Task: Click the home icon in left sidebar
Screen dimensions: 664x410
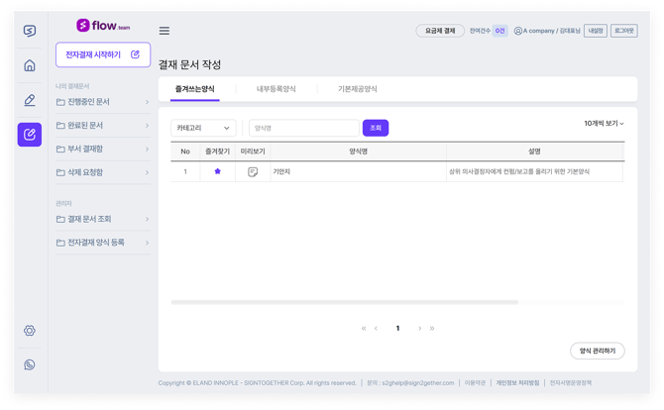Action: [x=30, y=65]
